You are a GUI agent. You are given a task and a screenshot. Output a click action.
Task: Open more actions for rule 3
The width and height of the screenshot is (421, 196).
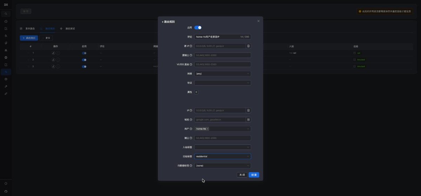pyautogui.click(x=58, y=66)
